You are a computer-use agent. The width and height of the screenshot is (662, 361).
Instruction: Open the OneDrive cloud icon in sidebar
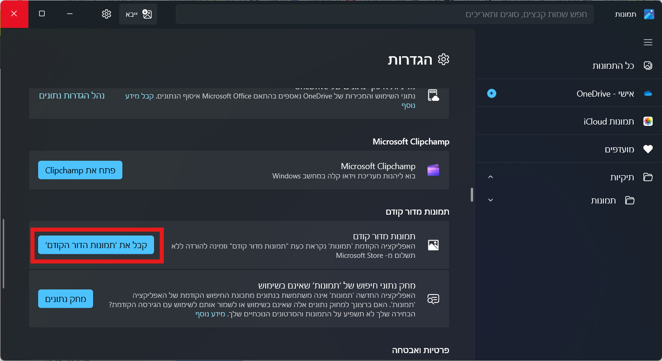648,93
